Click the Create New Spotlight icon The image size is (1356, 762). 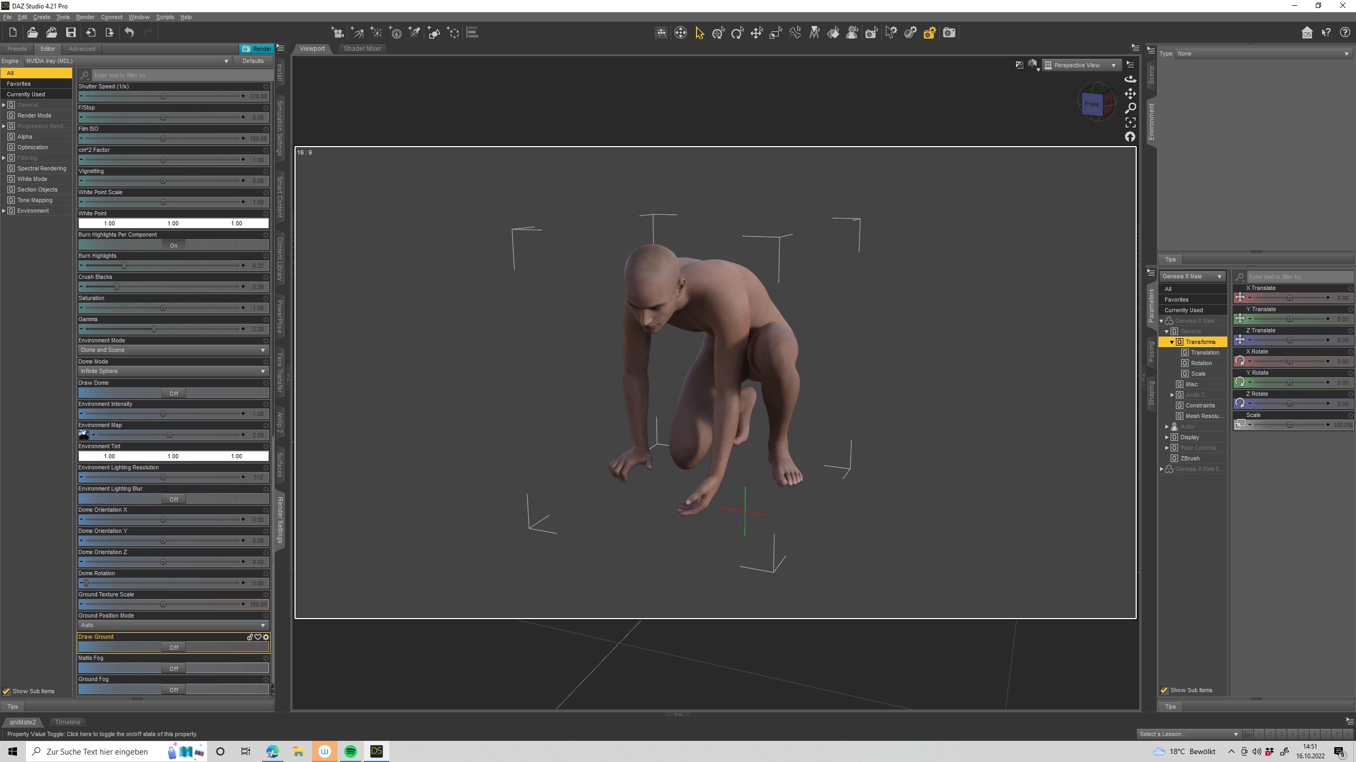(415, 33)
